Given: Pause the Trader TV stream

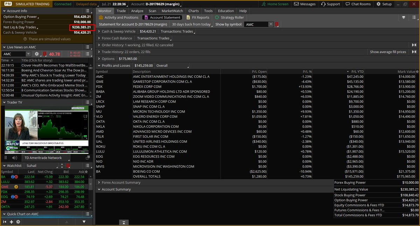Looking at the screenshot, I should pos(5,158).
